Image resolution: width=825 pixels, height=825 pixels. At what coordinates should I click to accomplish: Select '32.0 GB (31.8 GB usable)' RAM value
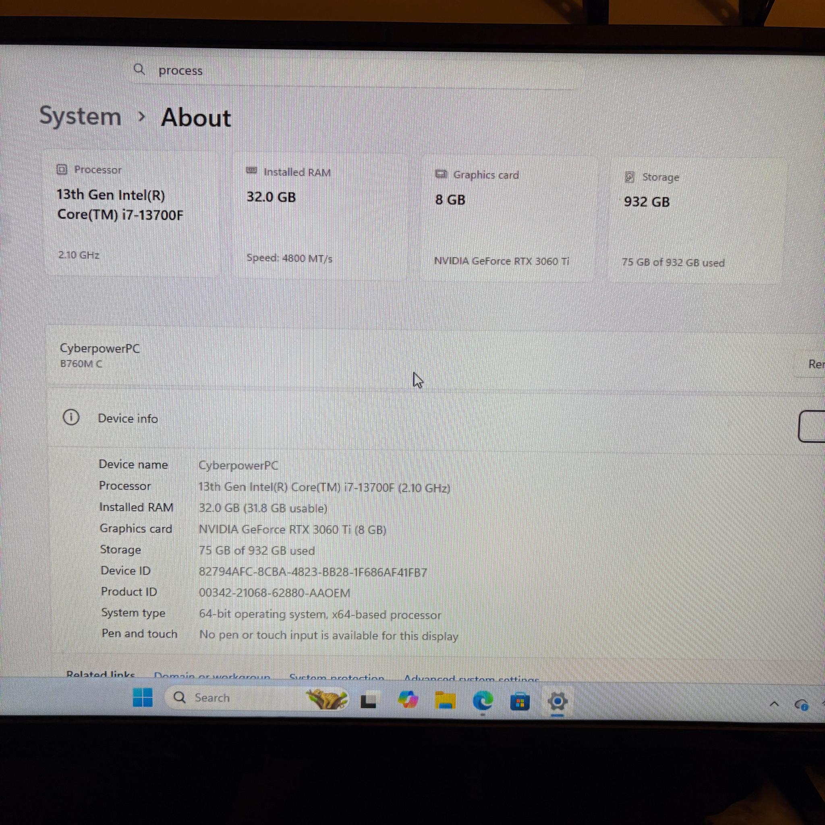[263, 508]
